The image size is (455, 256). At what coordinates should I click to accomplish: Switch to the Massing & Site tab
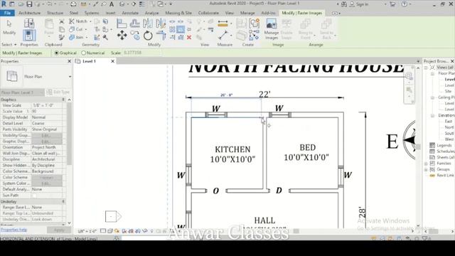[178, 13]
